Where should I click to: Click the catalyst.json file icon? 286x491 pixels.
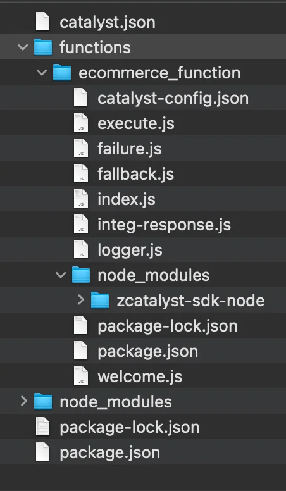pos(42,22)
